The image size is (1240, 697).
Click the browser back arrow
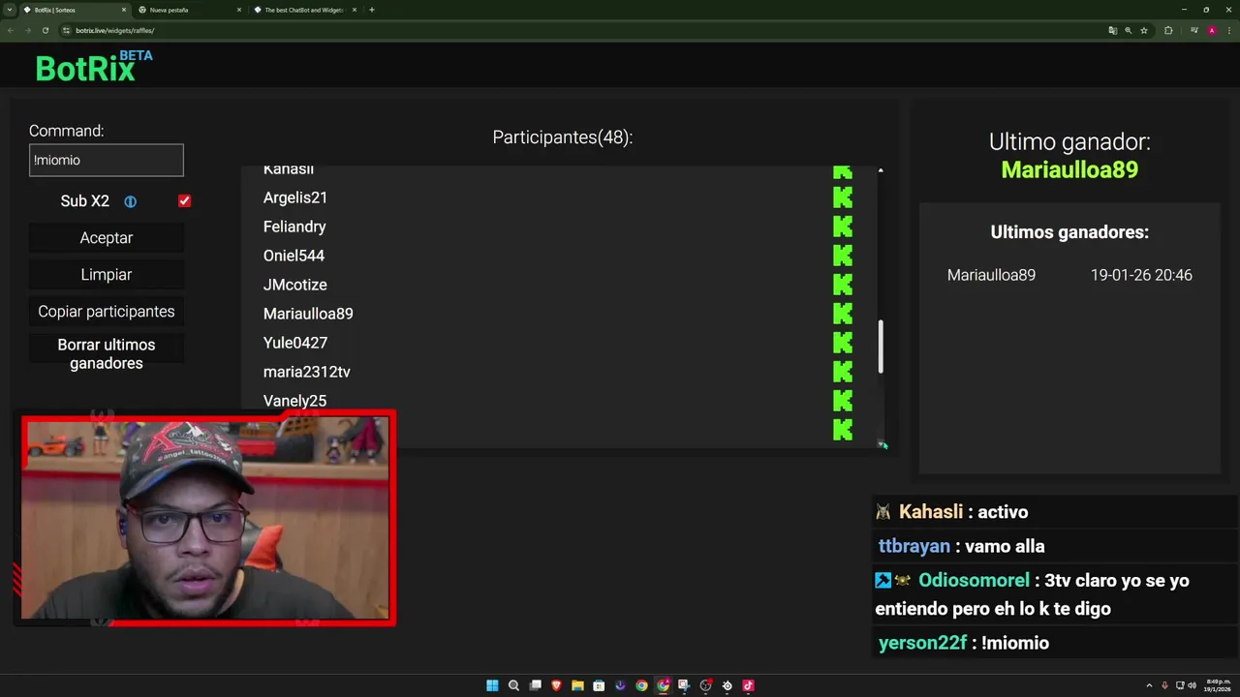tap(11, 30)
